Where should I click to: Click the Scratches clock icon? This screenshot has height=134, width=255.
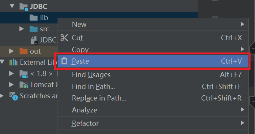coord(13,96)
